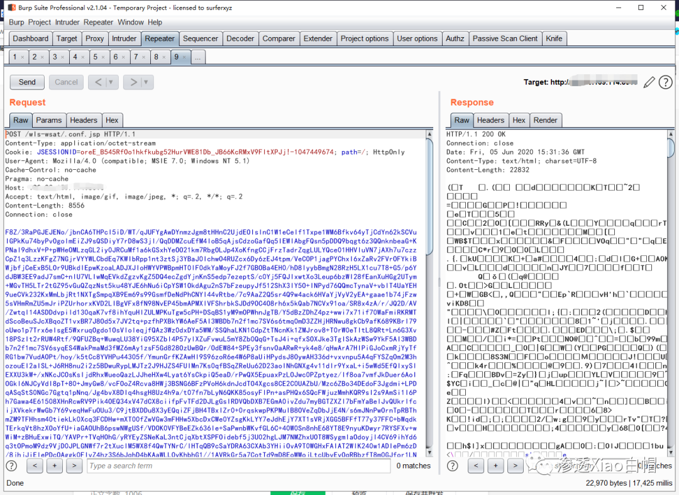Viewport: 679px width, 495px height.
Task: Click the 'Content-Length: 8556' request header
Action: tap(45, 206)
